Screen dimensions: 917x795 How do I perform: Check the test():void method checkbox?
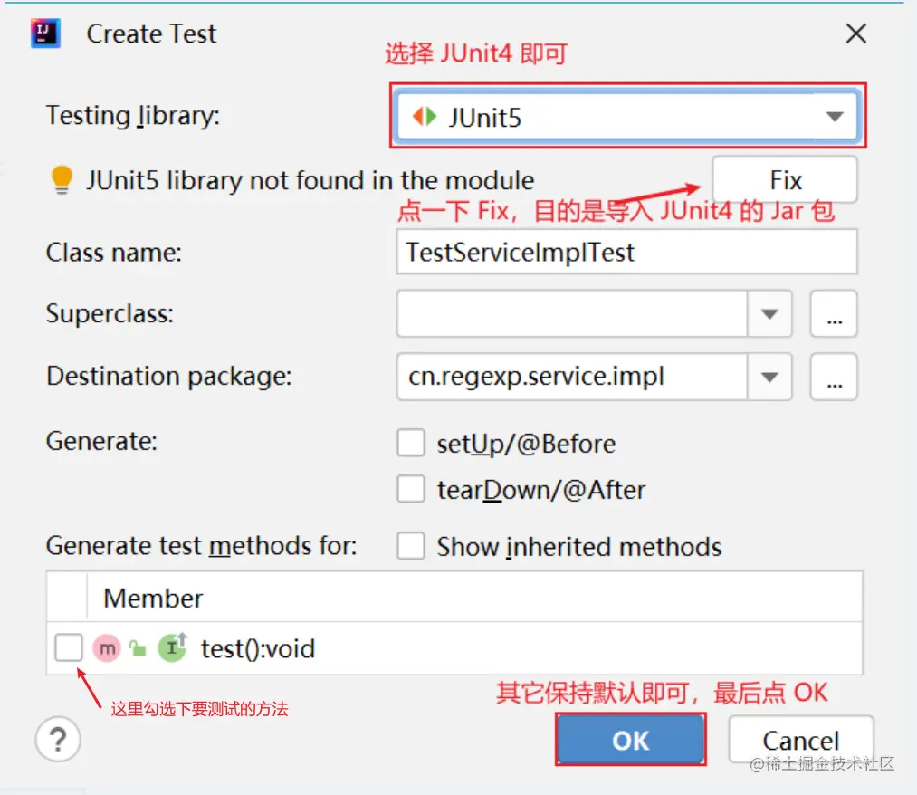[69, 647]
